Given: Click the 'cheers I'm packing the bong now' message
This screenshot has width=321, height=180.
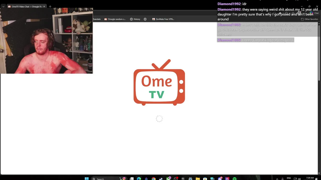Looking at the screenshot, I should click(x=255, y=40).
